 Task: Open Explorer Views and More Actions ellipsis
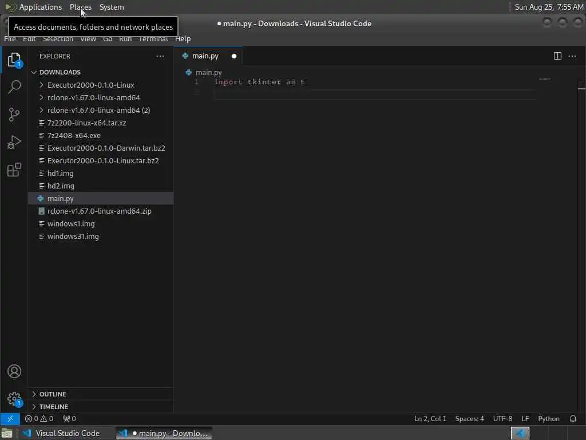click(160, 56)
